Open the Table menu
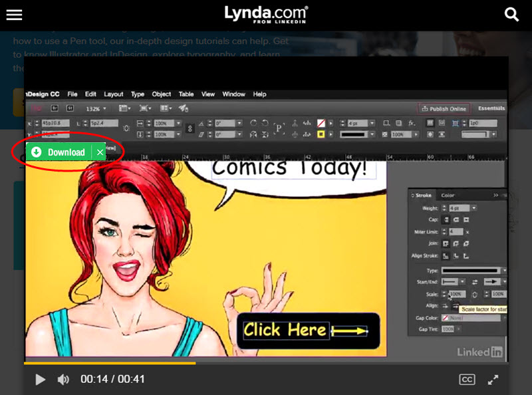The image size is (532, 395). point(186,94)
